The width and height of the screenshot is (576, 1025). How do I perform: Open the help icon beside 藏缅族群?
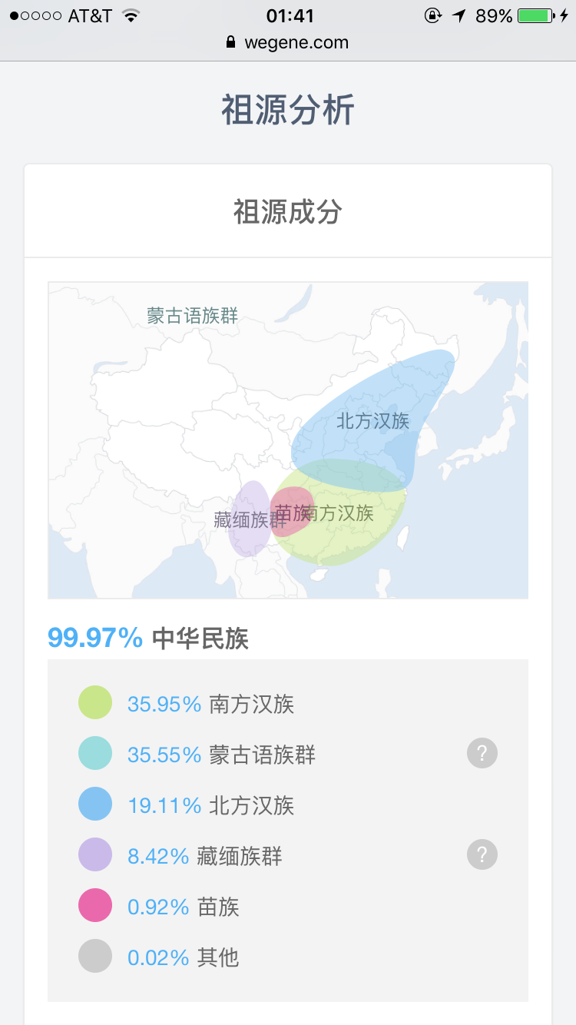(482, 854)
